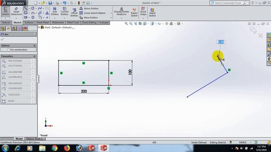Click Mirror Entities button
The height and width of the screenshot is (152, 271).
89,8
